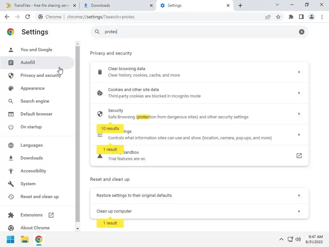Click the cookie icon in Cookies row
Screen dimensions: 329x247
(100, 93)
